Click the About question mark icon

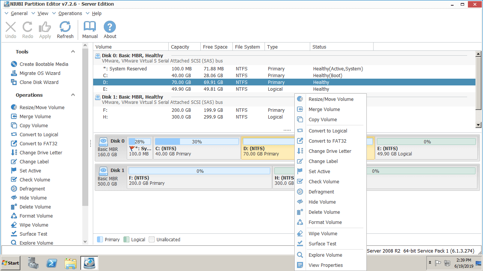110,27
